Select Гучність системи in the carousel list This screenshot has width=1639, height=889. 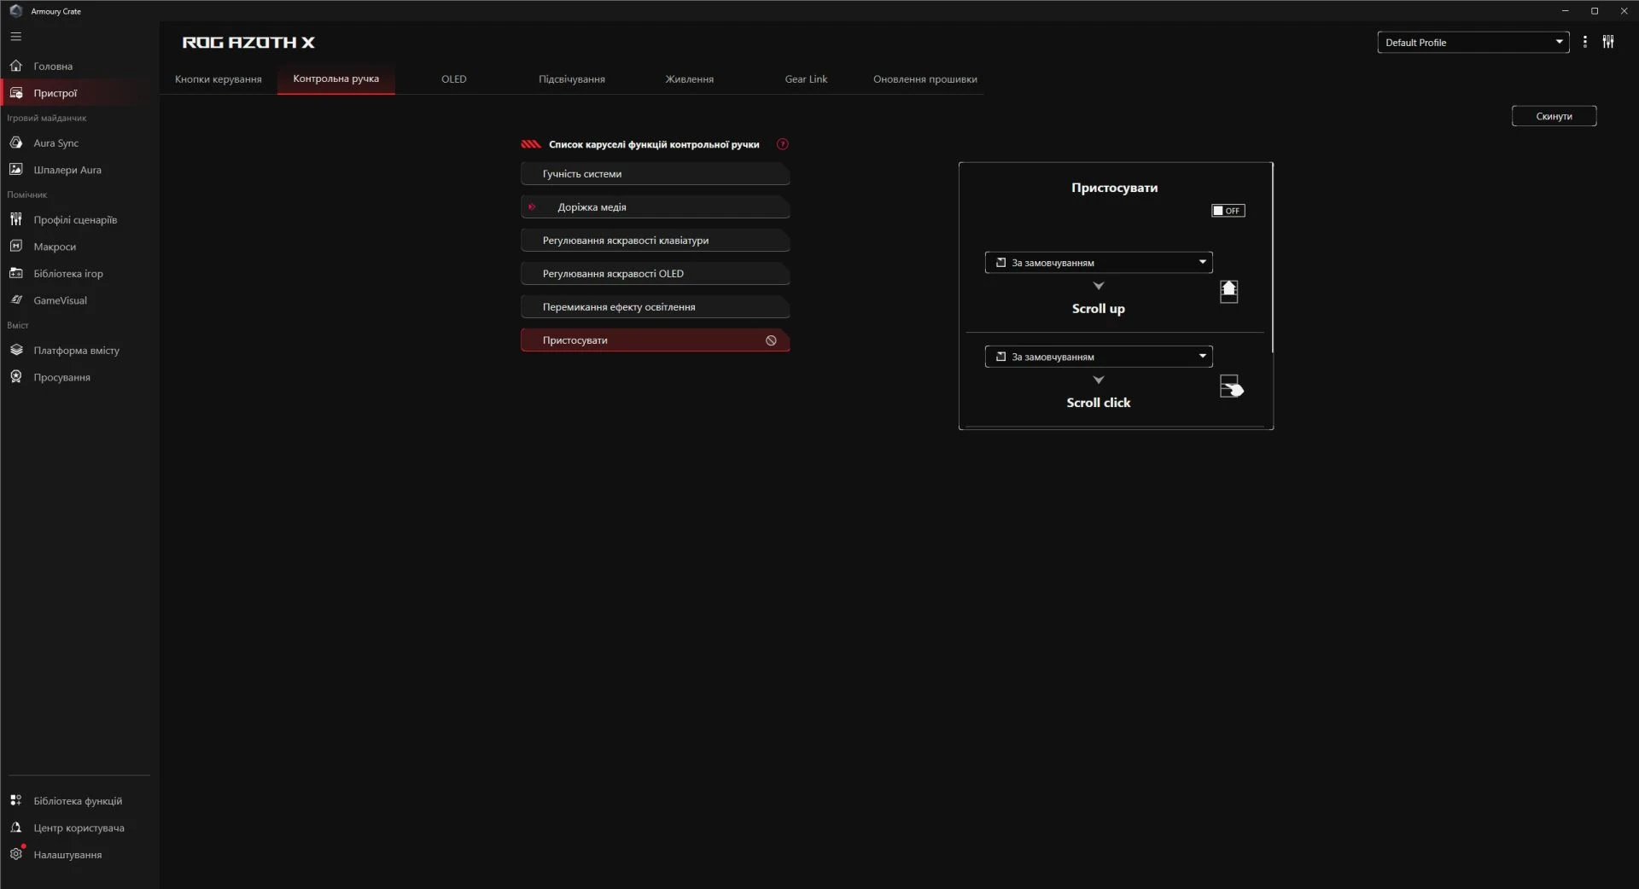point(655,174)
